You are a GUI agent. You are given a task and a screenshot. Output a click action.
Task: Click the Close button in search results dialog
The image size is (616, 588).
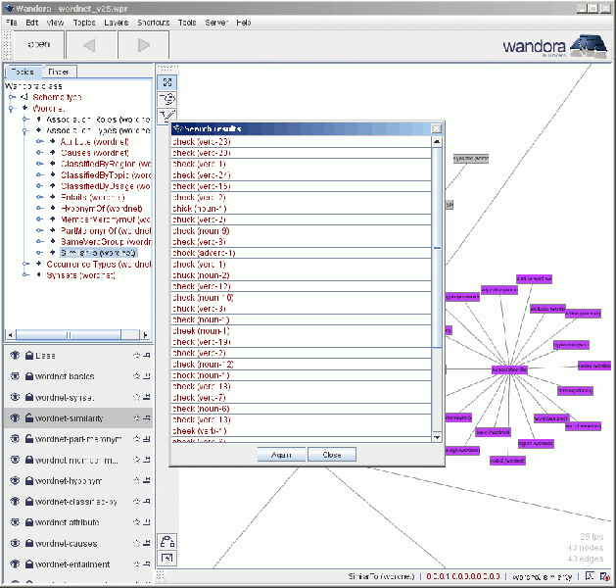pyautogui.click(x=331, y=455)
